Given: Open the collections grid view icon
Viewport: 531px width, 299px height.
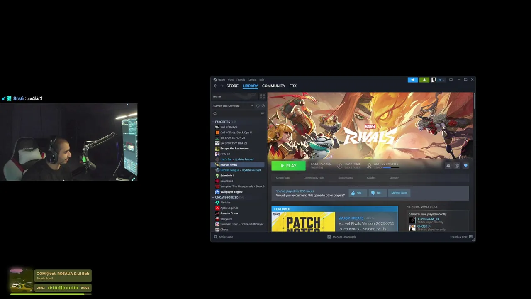Looking at the screenshot, I should point(262,96).
